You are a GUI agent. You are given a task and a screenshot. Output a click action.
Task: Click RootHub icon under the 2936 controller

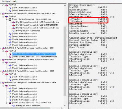point(6,74)
